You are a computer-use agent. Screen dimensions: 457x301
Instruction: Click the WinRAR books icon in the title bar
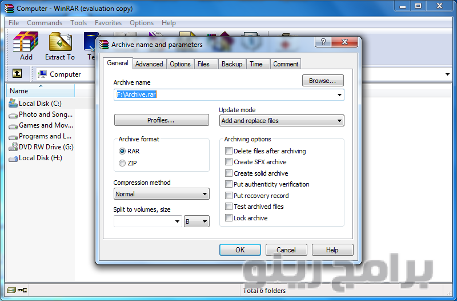[9, 9]
